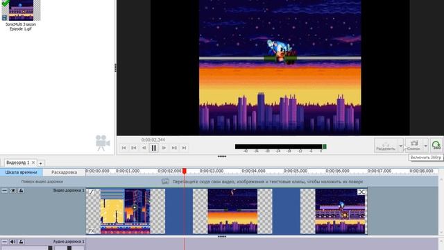Viewport: 444px width, 250px height.
Task: Select the middle night-sky clip on the timeline
Action: pyautogui.click(x=232, y=211)
